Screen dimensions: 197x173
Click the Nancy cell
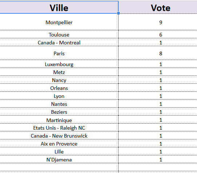pos(59,80)
